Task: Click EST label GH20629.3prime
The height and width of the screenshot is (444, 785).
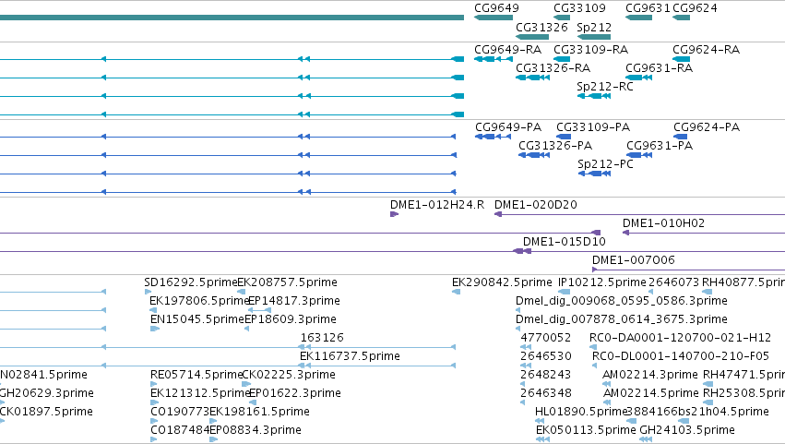Action: (x=46, y=393)
